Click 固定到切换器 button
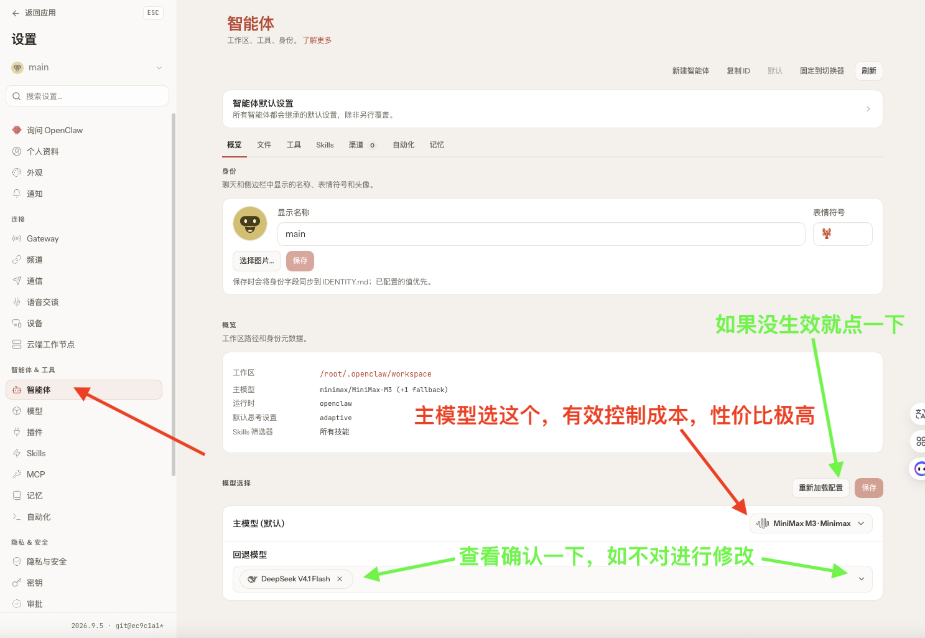The width and height of the screenshot is (925, 638). (822, 71)
